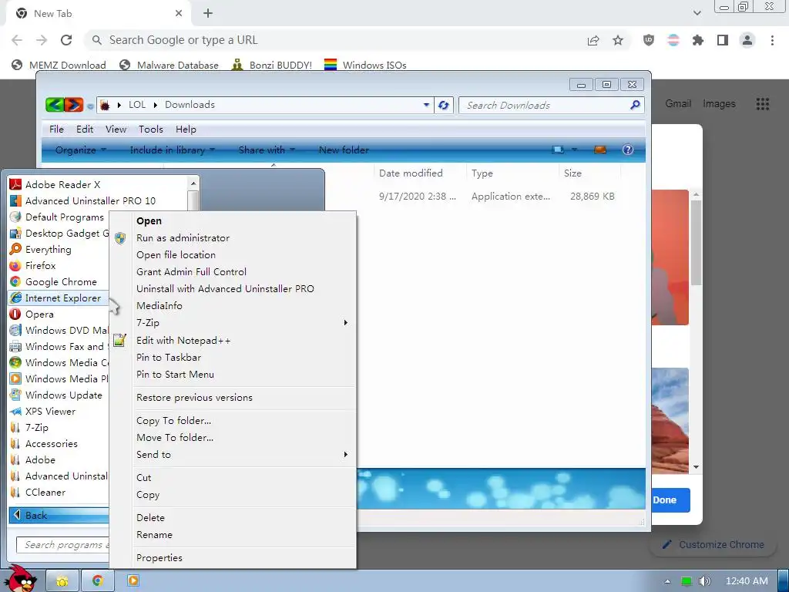Click Chrome share page icon
This screenshot has height=592, width=789.
(x=593, y=40)
